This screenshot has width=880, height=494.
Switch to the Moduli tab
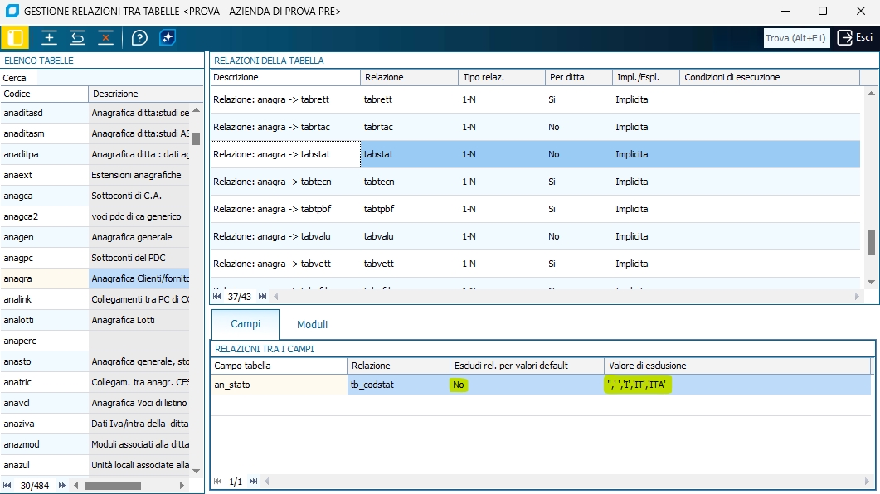[x=312, y=324]
